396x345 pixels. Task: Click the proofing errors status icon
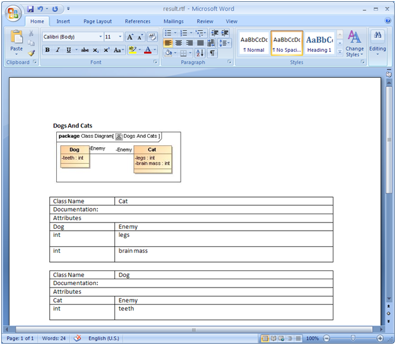pos(77,339)
